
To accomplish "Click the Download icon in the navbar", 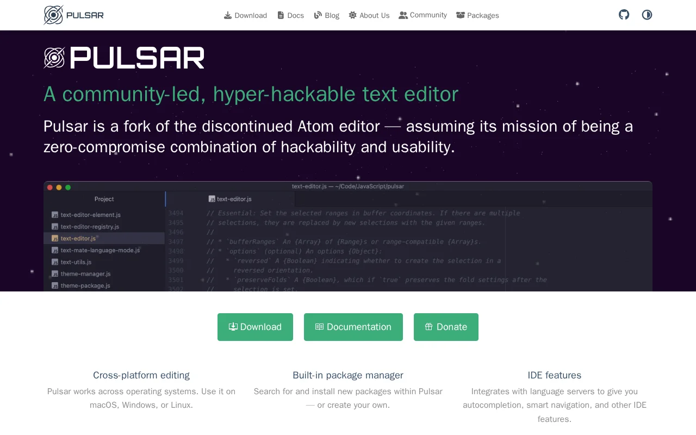I will click(x=228, y=15).
